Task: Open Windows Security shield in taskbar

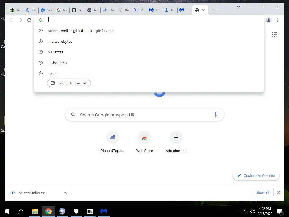Action: point(76,211)
